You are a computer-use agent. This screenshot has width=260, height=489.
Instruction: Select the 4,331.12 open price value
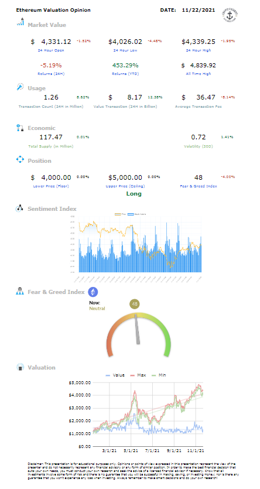point(56,42)
